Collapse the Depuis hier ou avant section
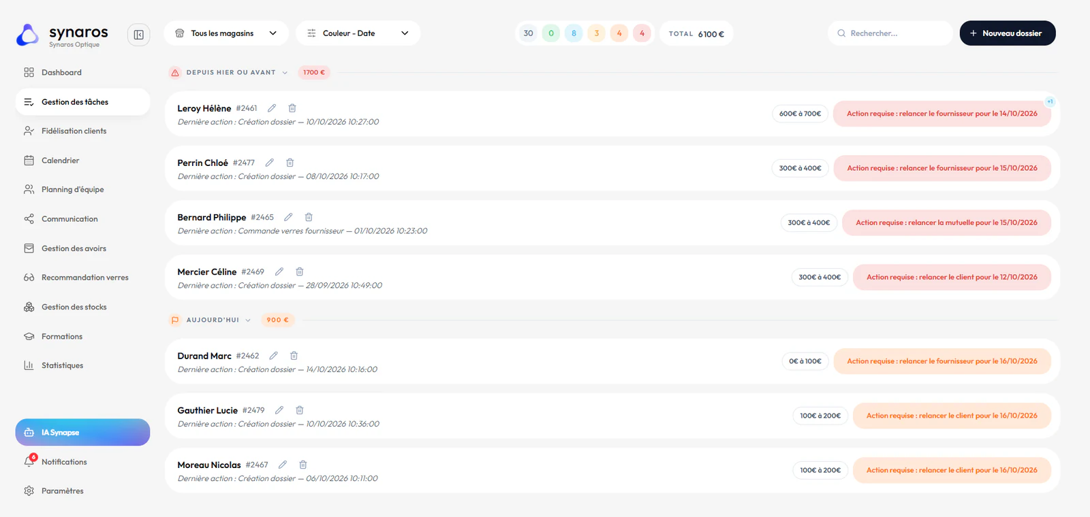This screenshot has width=1090, height=517. (x=285, y=73)
